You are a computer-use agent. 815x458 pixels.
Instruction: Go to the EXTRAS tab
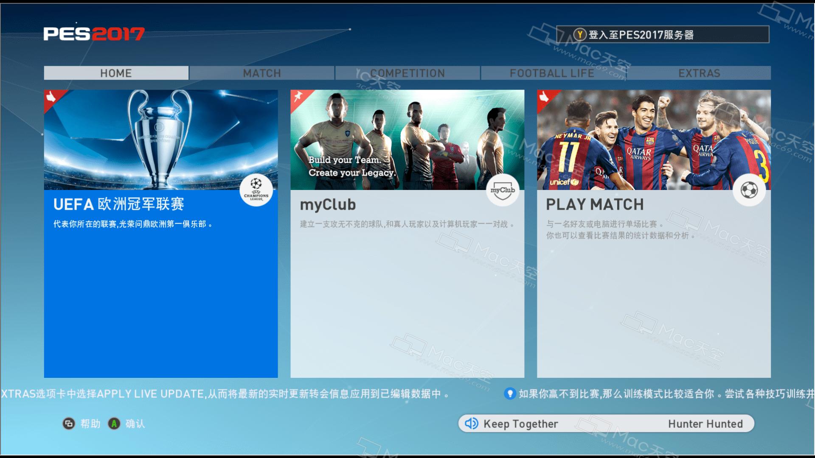pos(699,73)
